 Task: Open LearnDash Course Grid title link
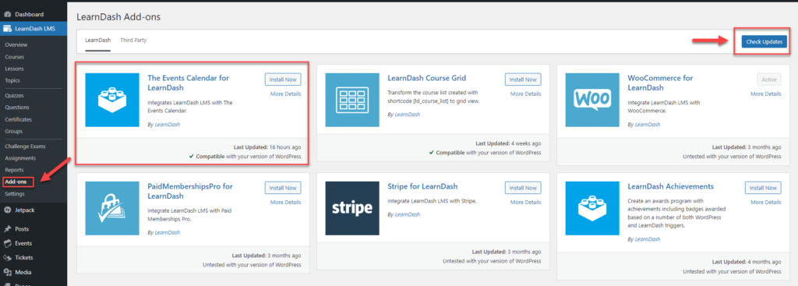pos(426,79)
